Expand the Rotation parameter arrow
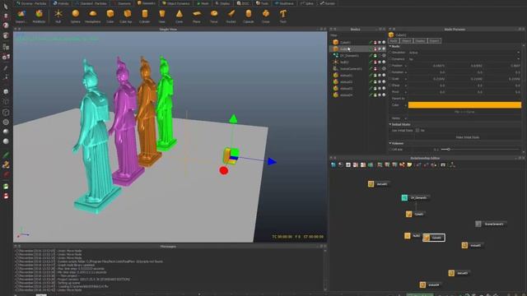 (406, 72)
